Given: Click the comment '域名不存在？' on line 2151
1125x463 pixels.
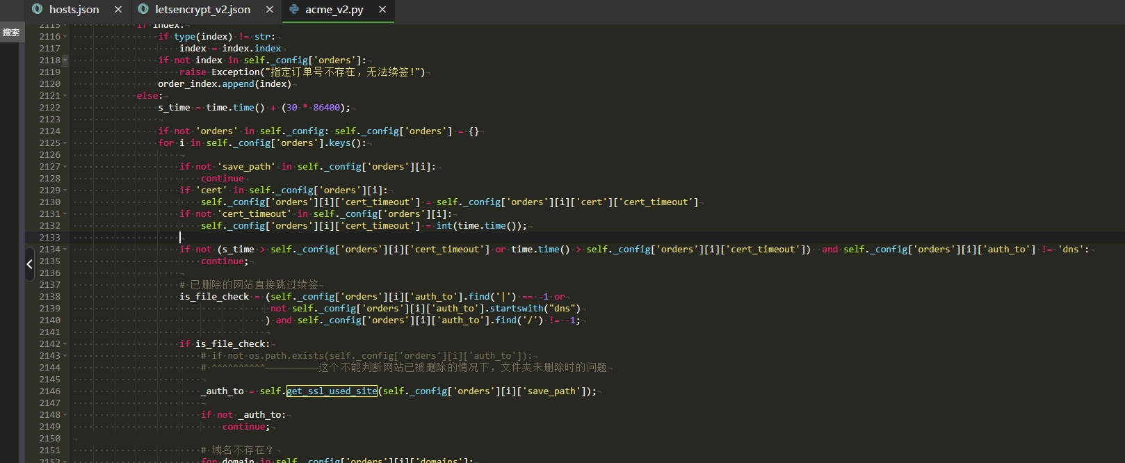Looking at the screenshot, I should (243, 450).
